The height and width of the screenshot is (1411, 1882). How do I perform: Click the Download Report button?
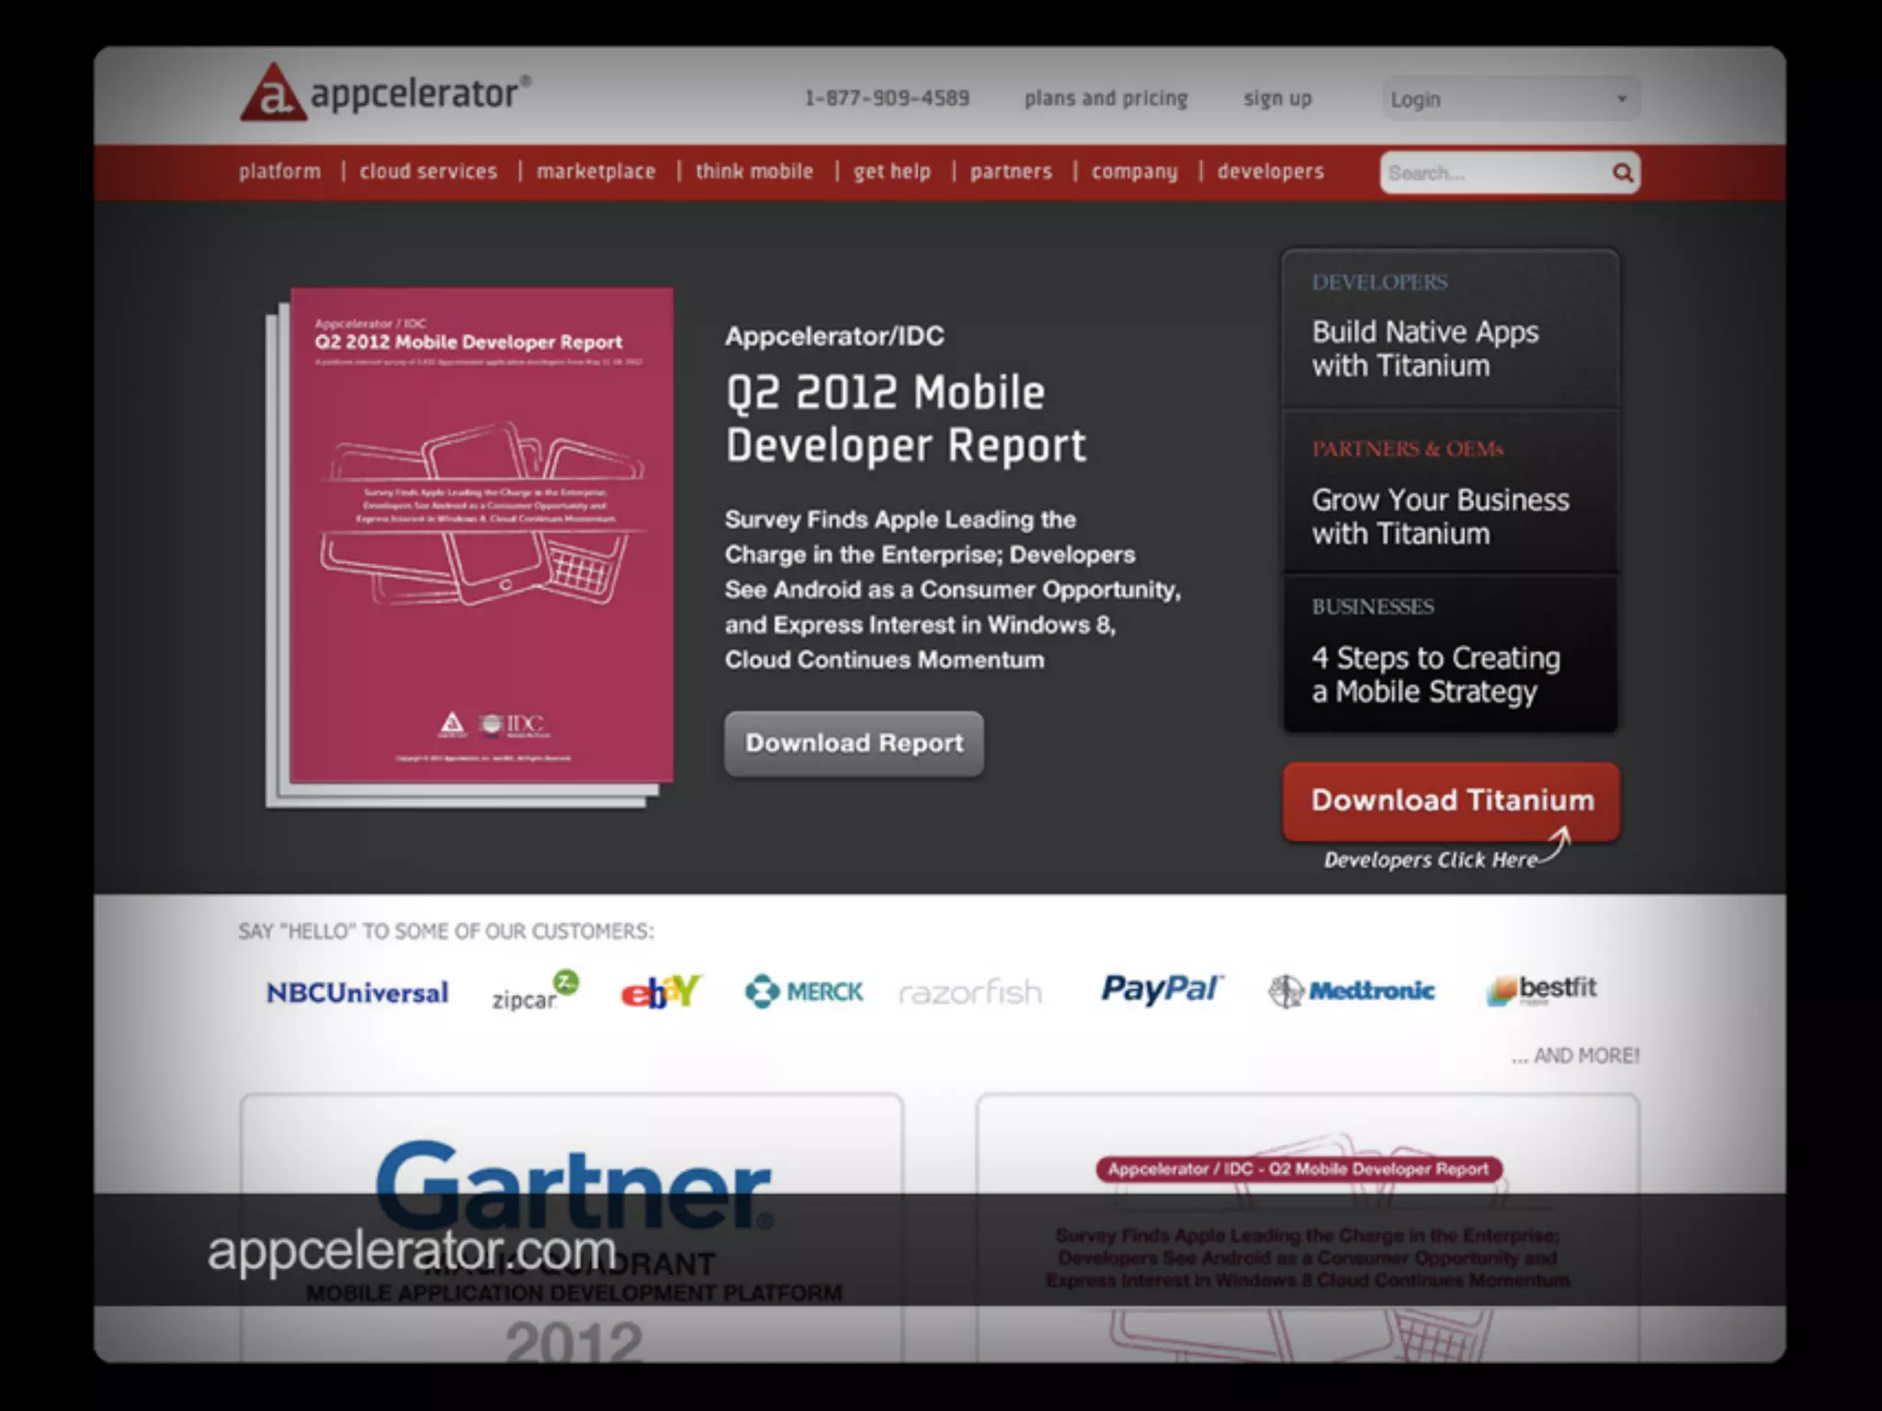click(854, 743)
